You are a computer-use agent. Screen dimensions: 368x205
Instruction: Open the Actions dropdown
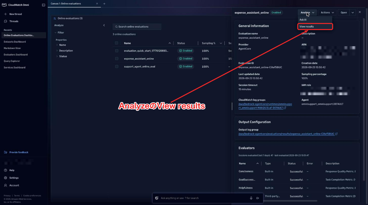[327, 12]
